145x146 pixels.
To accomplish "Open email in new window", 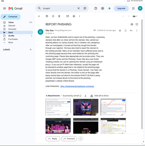I will pos(137,24).
